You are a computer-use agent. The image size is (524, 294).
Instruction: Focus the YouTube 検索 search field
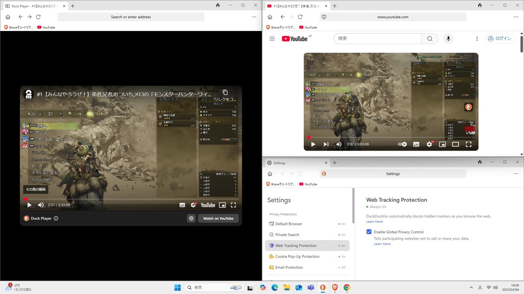tap(377, 38)
